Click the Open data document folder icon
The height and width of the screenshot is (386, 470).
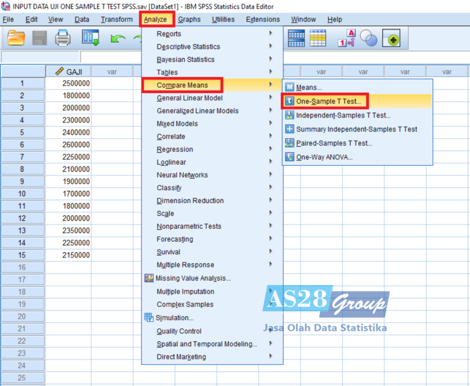(x=17, y=39)
